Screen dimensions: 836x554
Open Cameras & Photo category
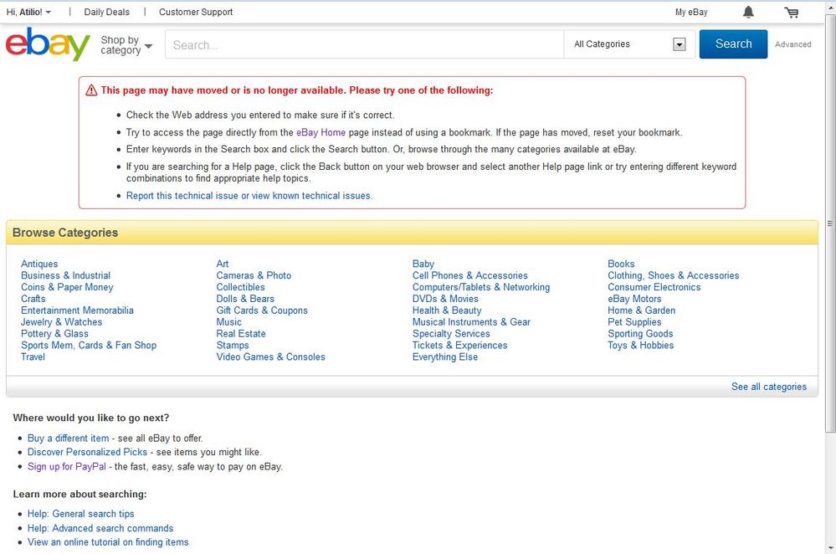pyautogui.click(x=254, y=275)
